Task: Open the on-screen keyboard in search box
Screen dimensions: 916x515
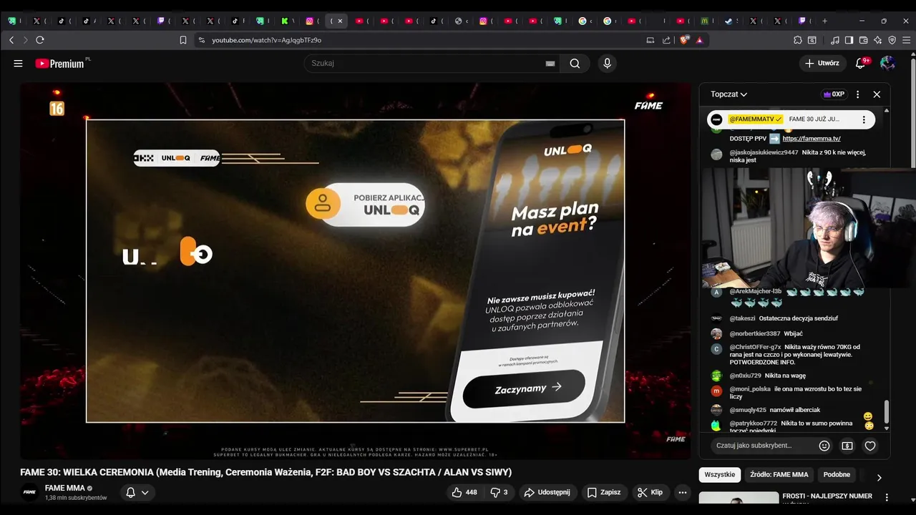Action: click(550, 64)
